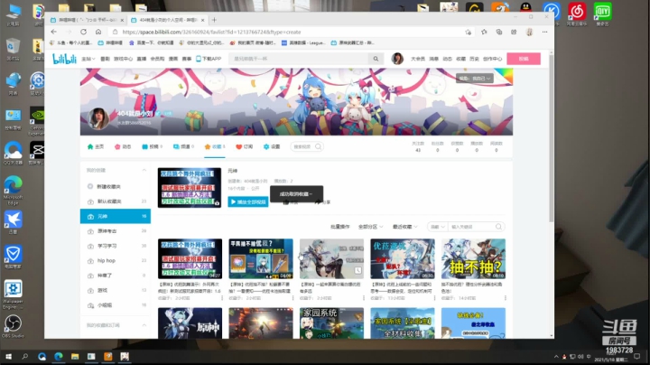Open iQIYI desktop icon
The width and height of the screenshot is (650, 365).
point(602,14)
